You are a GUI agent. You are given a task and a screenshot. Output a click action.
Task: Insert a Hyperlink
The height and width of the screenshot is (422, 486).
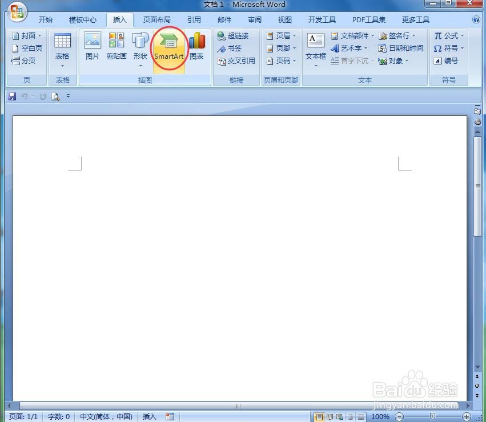pyautogui.click(x=233, y=36)
